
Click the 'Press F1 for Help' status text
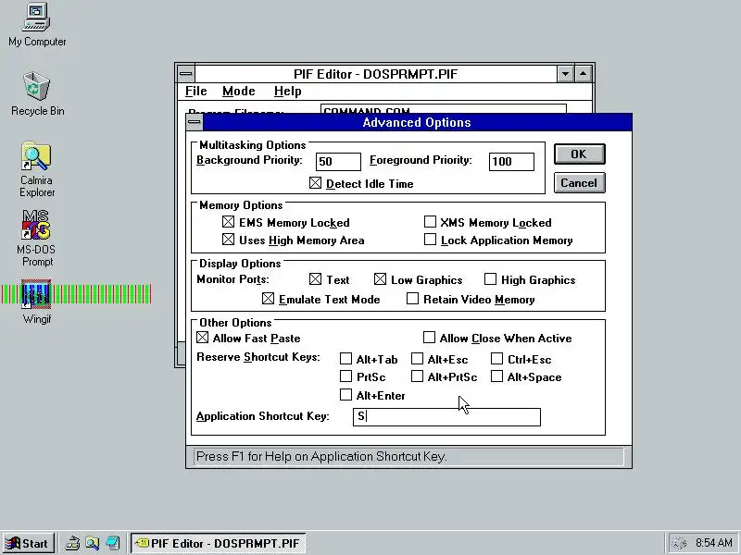[321, 456]
